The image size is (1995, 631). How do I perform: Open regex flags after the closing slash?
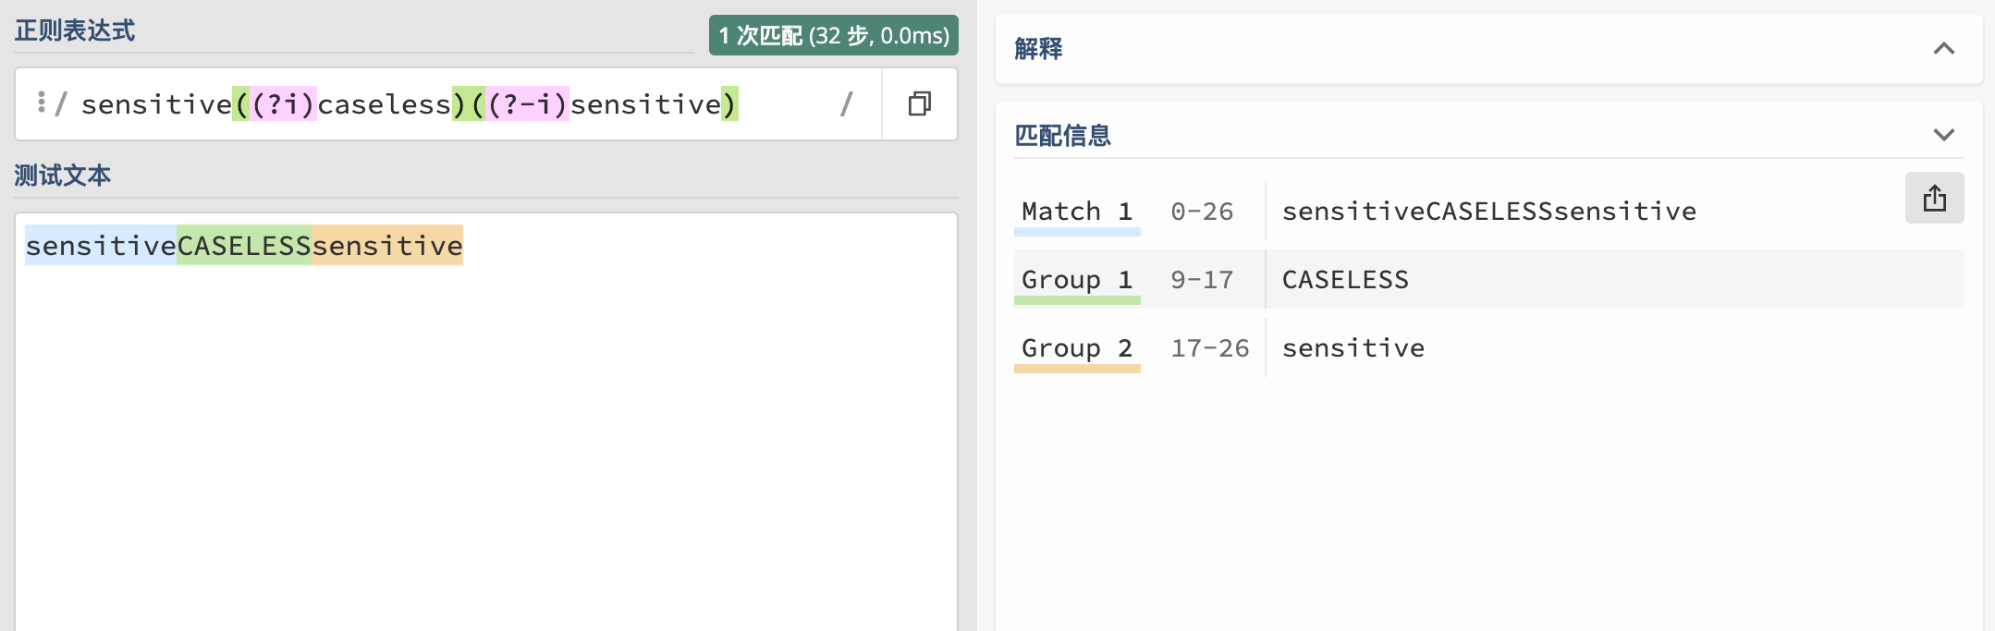[846, 103]
